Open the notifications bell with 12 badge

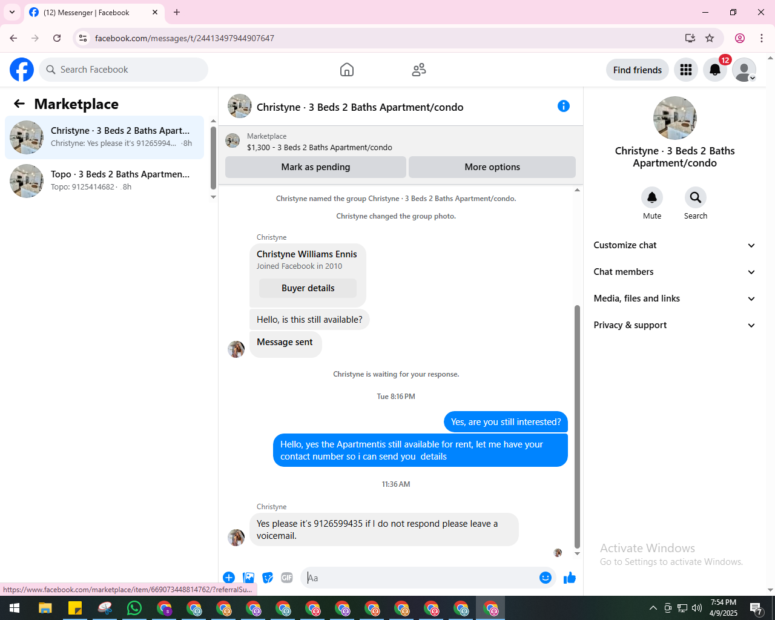point(715,70)
